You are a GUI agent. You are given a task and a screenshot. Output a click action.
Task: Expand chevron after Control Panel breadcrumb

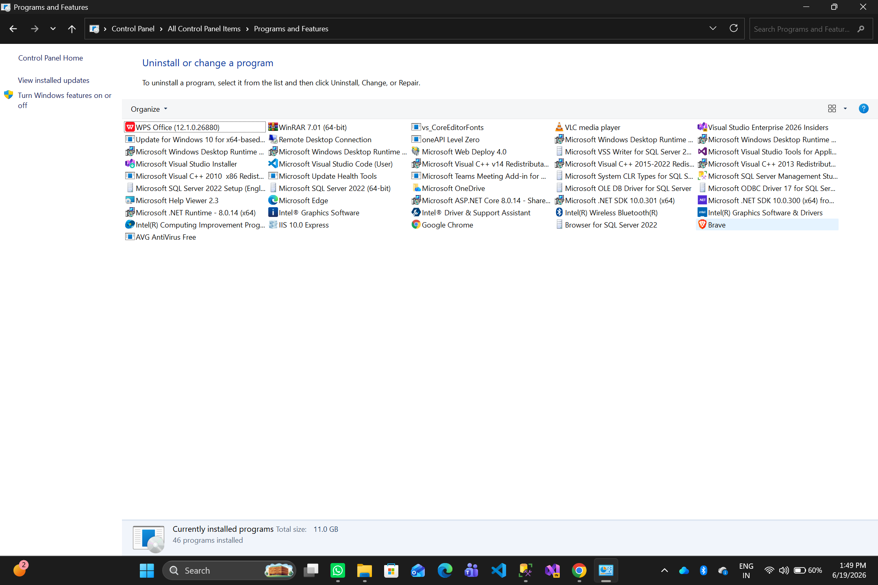coord(161,29)
